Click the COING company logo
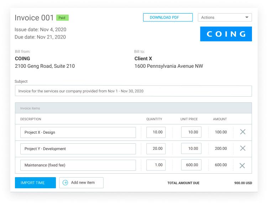Image resolution: width=268 pixels, height=205 pixels. [226, 34]
